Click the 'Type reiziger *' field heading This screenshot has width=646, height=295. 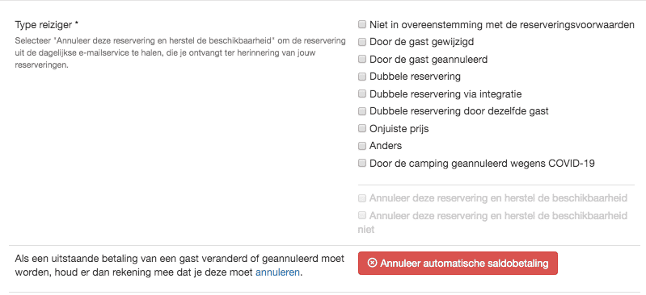click(x=47, y=25)
